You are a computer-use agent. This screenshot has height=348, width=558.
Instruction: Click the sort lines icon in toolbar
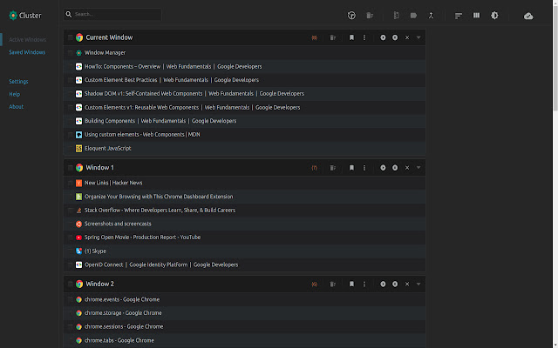pos(459,16)
